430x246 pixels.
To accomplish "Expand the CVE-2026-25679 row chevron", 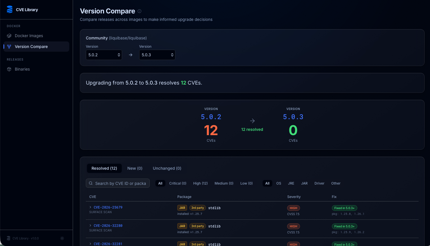I will point(90,207).
